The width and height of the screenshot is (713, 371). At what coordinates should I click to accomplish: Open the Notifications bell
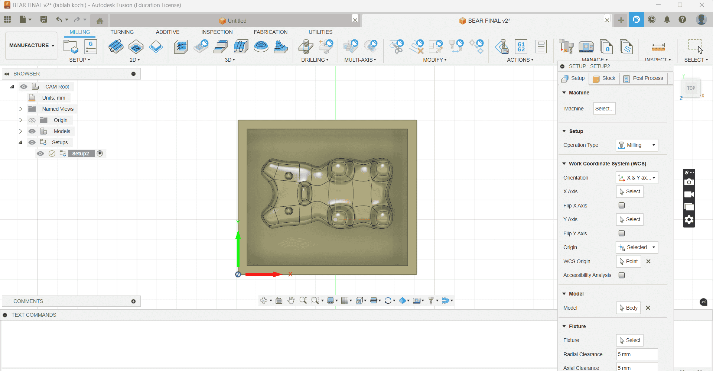click(x=667, y=19)
